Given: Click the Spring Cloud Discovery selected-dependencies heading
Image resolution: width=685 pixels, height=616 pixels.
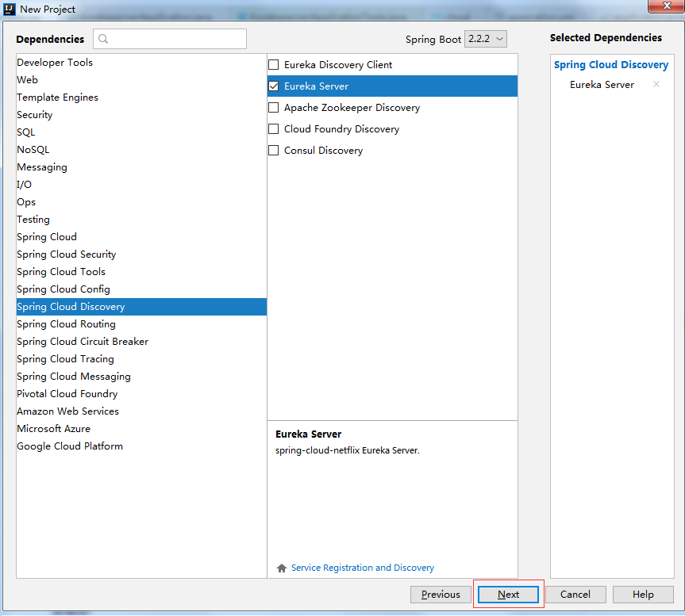Looking at the screenshot, I should coord(611,64).
